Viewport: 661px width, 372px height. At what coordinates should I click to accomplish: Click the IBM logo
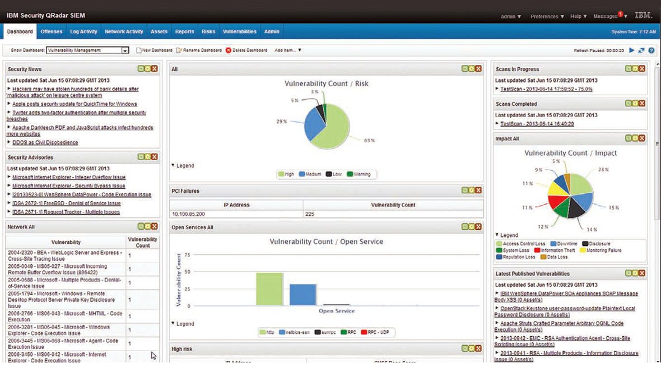(643, 15)
